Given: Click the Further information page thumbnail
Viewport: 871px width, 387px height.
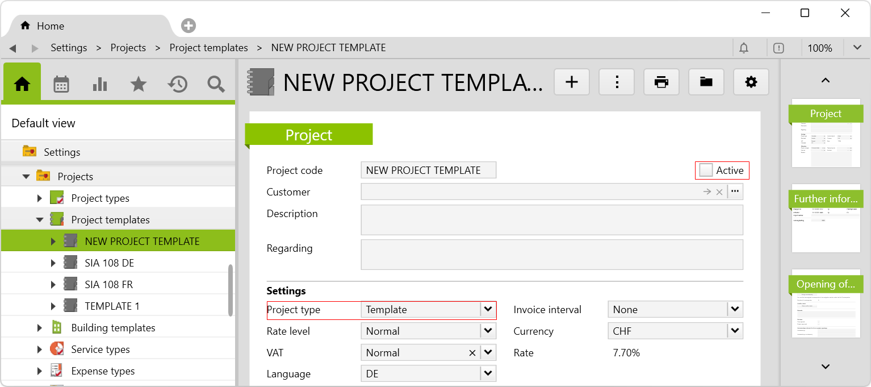Looking at the screenshot, I should [826, 219].
